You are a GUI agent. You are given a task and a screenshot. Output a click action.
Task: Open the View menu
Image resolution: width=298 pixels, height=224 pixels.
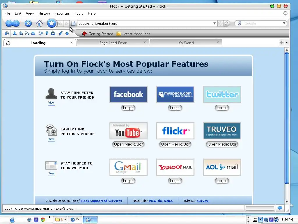(x=30, y=13)
